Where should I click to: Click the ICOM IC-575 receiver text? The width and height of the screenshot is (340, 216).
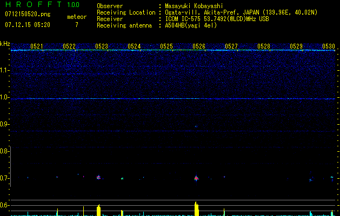pyautogui.click(x=217, y=19)
